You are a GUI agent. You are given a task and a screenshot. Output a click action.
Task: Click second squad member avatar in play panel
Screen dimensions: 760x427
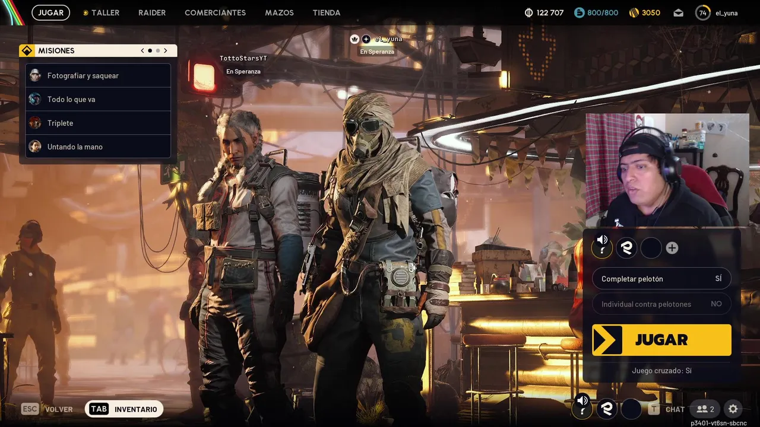[x=626, y=248]
